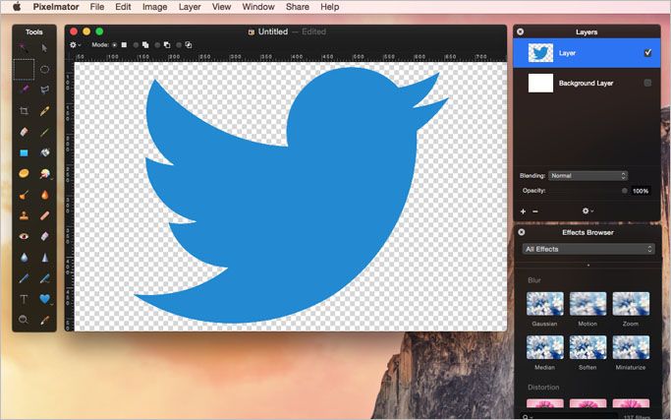The width and height of the screenshot is (671, 420).
Task: Delete layer with minus button
Action: click(535, 211)
